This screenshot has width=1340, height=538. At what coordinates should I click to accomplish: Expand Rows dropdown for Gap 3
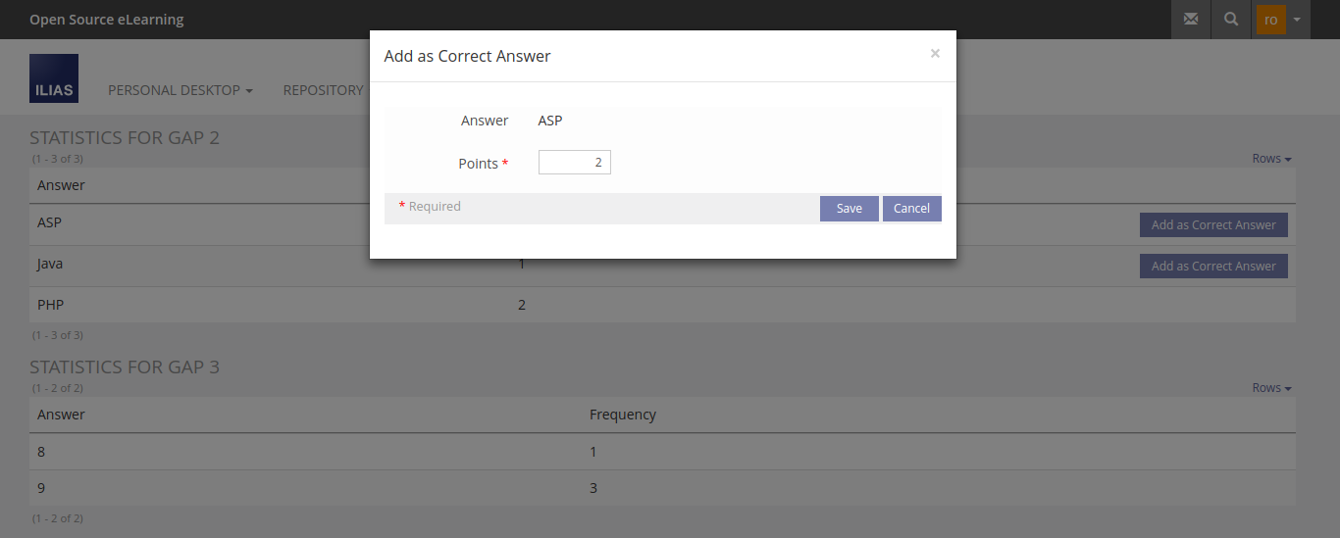(x=1271, y=388)
